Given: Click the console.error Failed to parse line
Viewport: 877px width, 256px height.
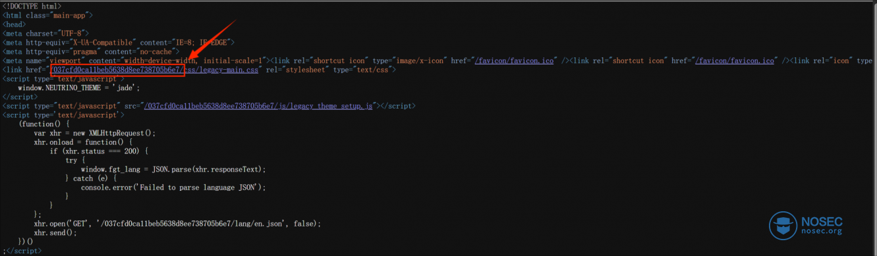Looking at the screenshot, I should pyautogui.click(x=173, y=188).
